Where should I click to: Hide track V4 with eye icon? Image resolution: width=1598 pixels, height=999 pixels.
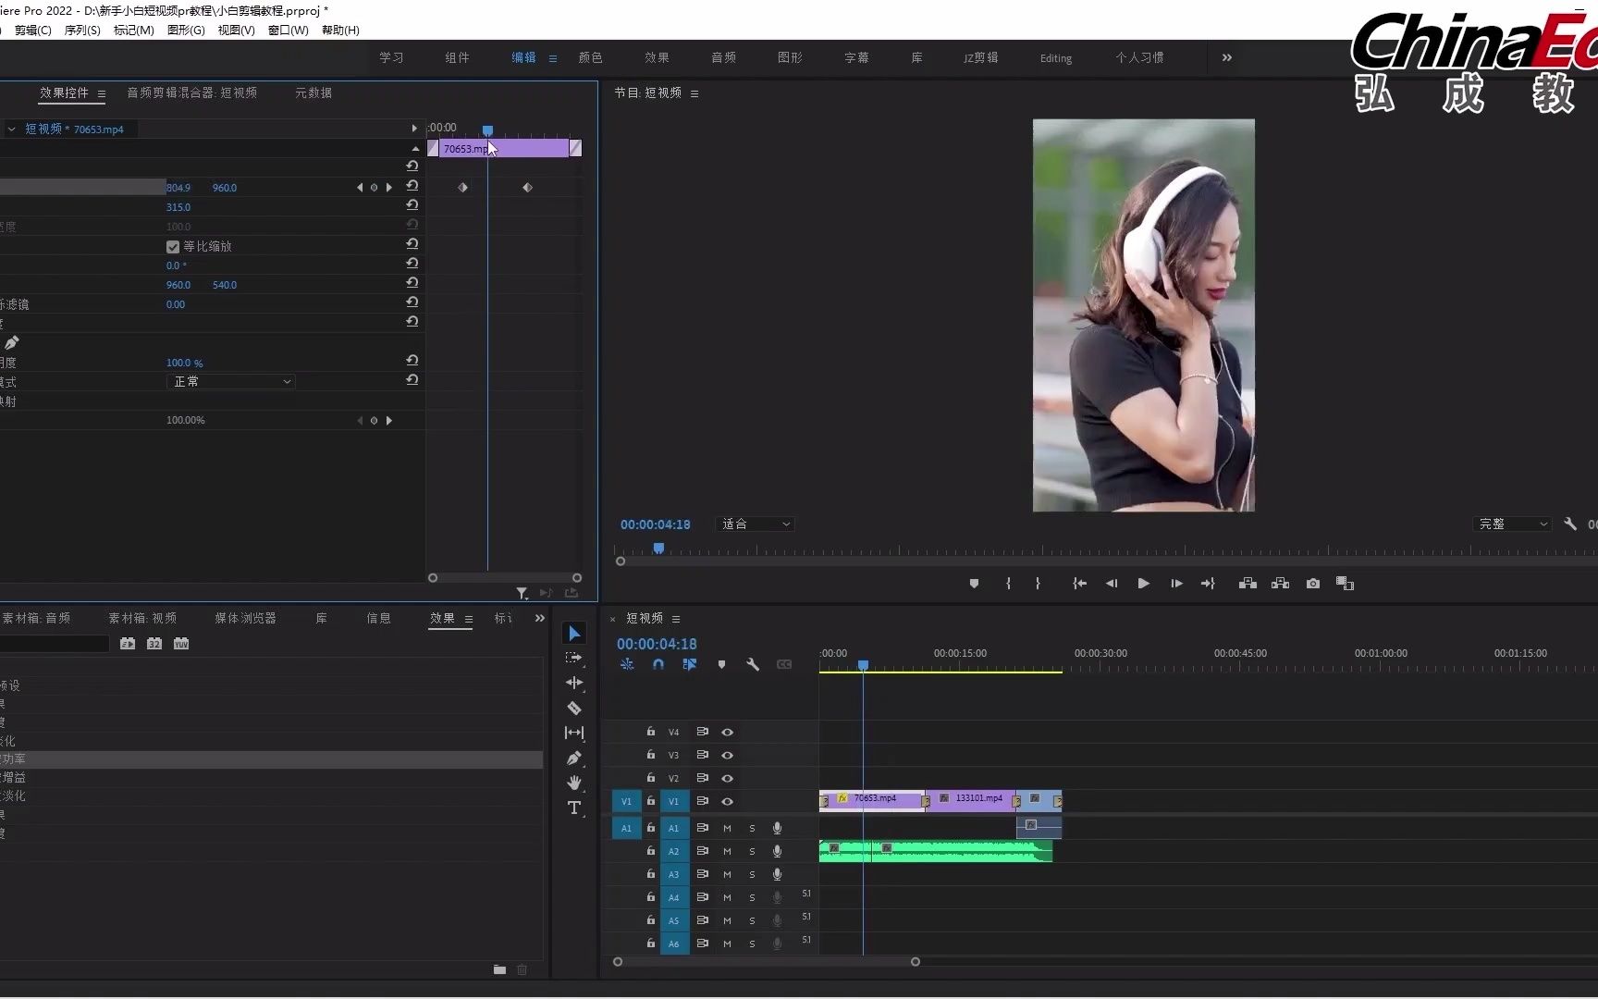coord(728,732)
